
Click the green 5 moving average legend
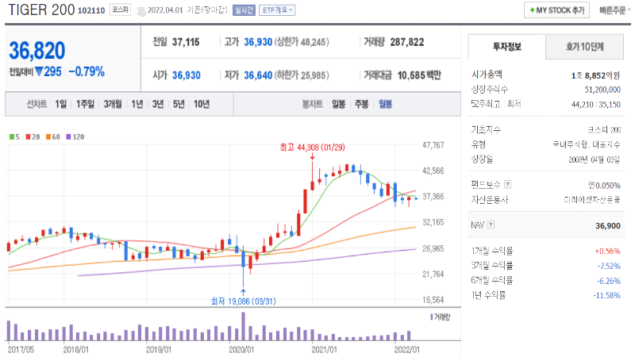[14, 136]
